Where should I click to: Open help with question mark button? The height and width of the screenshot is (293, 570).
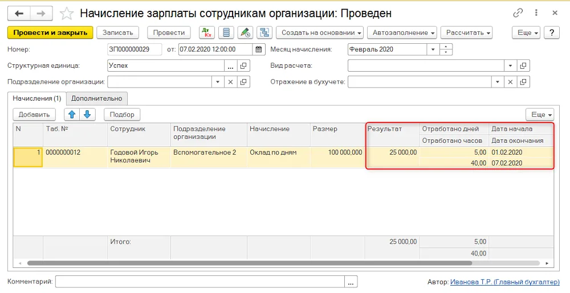tap(552, 32)
